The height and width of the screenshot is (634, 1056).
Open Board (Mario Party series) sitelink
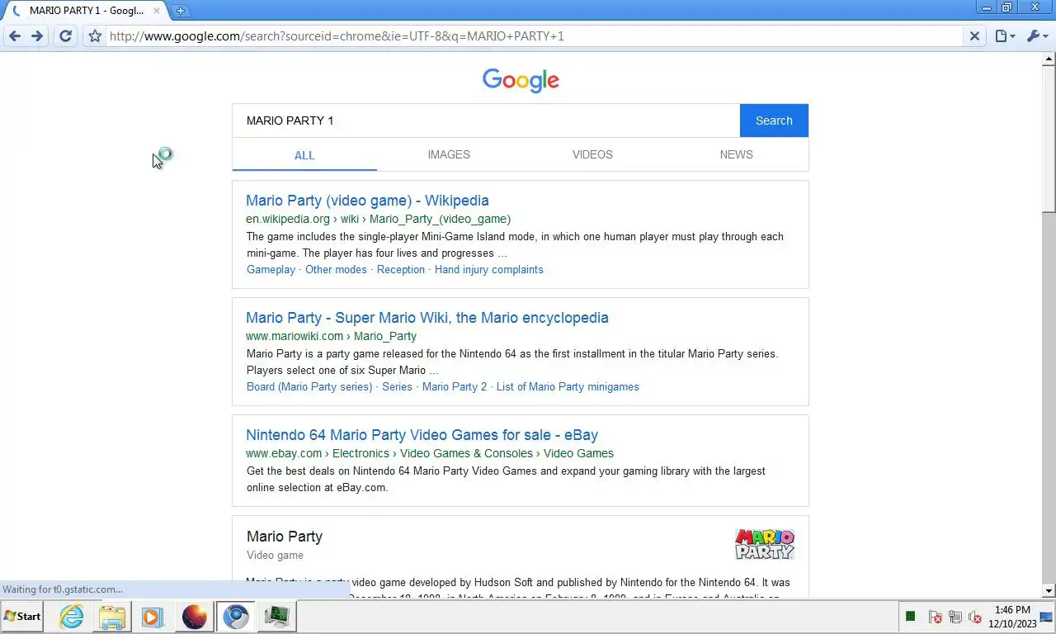309,387
